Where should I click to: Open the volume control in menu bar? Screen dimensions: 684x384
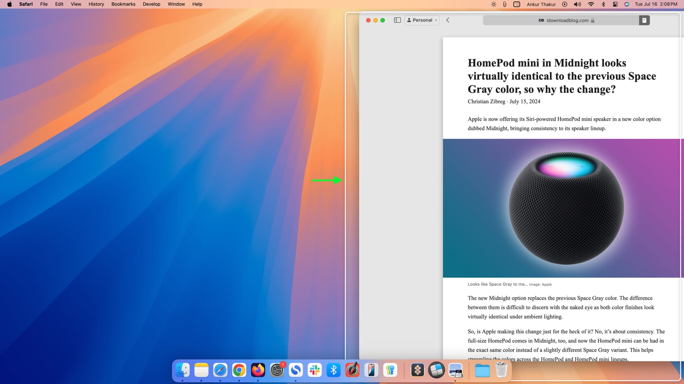tap(577, 4)
